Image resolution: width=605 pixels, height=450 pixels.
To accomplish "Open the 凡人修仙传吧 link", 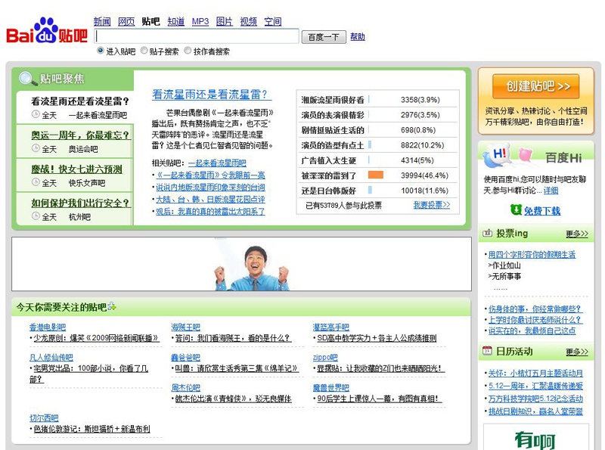I will [51, 358].
